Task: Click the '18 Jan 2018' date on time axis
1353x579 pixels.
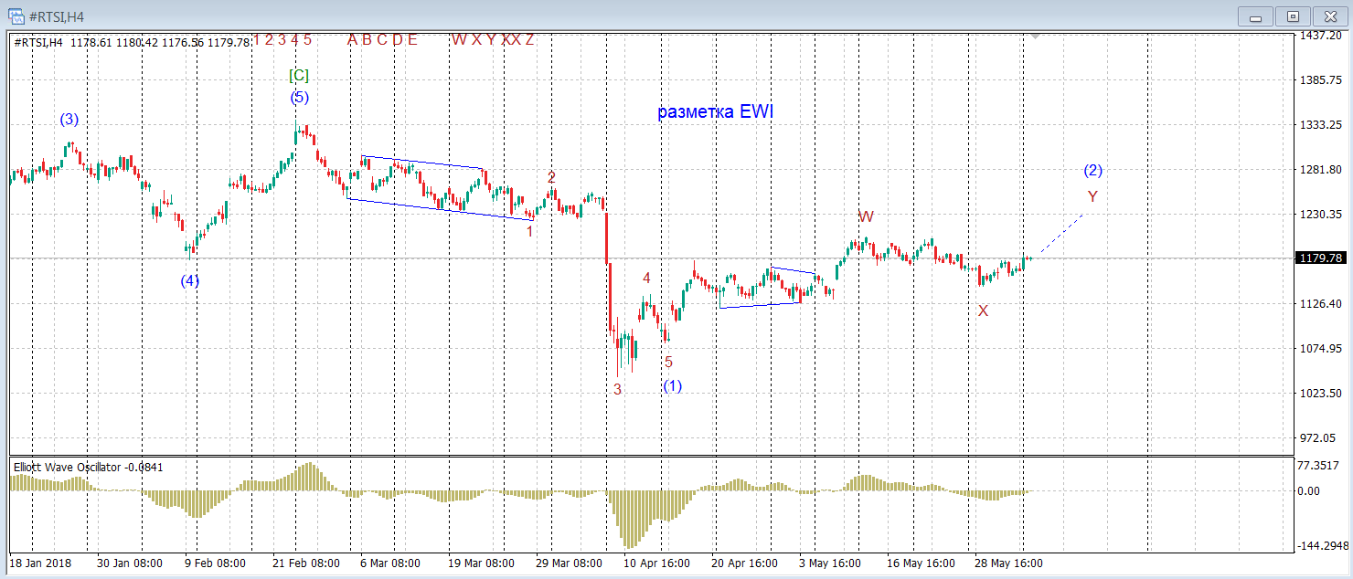Action: (x=40, y=563)
